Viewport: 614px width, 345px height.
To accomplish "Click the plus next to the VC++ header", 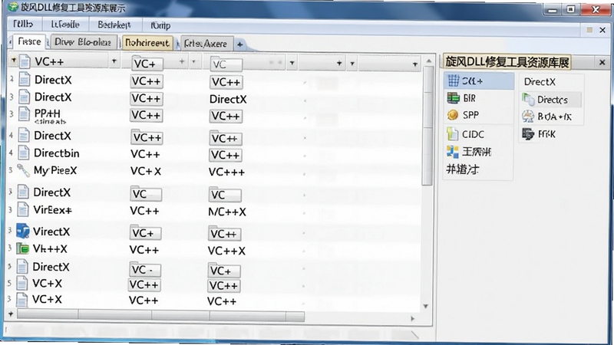I will click(114, 61).
